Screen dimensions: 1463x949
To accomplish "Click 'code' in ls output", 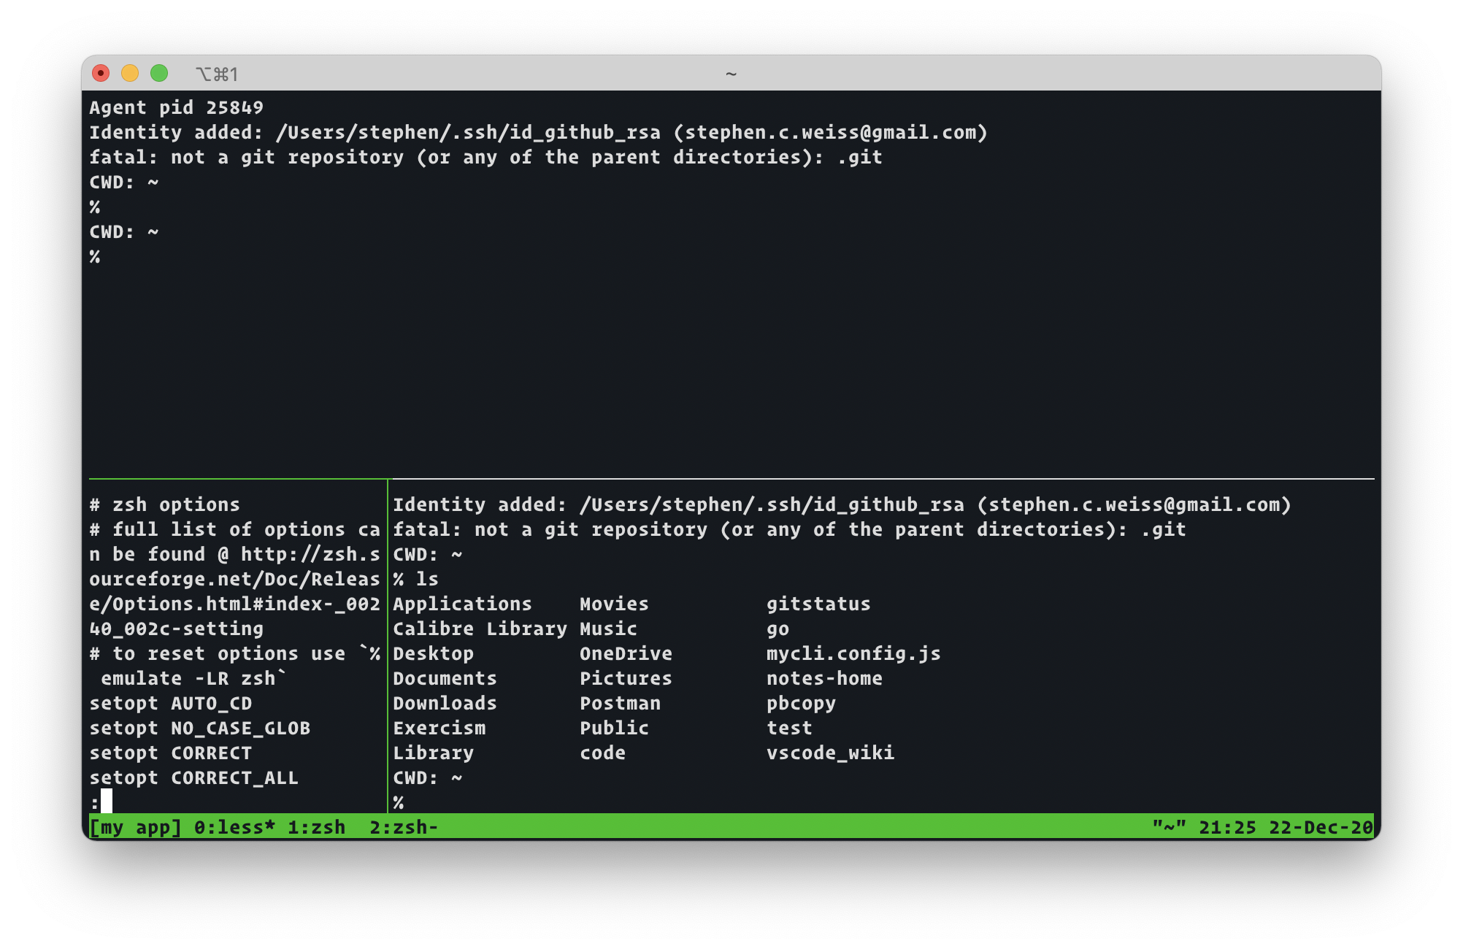I will pyautogui.click(x=602, y=753).
